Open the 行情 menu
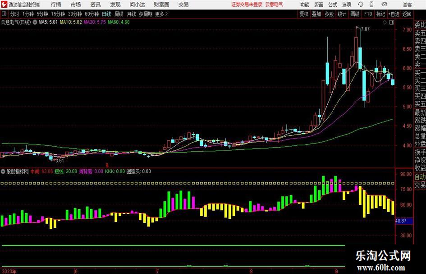The image size is (426, 274). [56, 4]
